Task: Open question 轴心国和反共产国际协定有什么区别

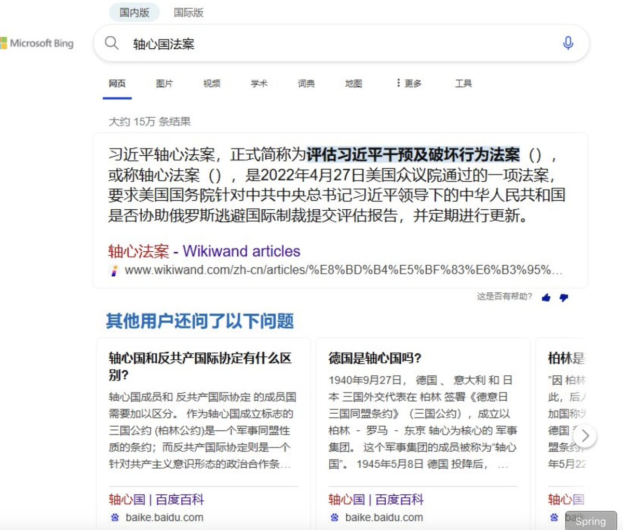Action: tap(200, 366)
